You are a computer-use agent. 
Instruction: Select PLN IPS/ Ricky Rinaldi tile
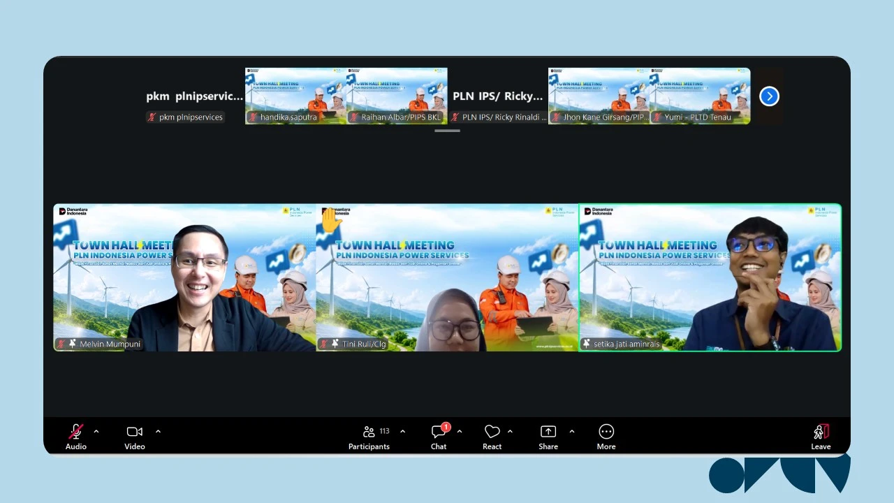point(498,96)
